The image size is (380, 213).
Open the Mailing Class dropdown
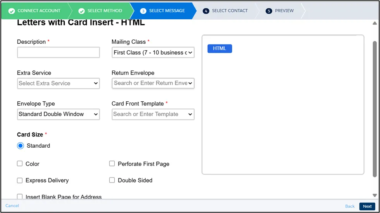click(x=153, y=53)
